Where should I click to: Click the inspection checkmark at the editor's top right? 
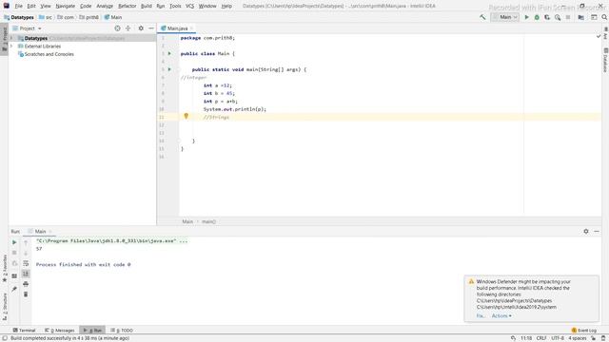pos(599,36)
